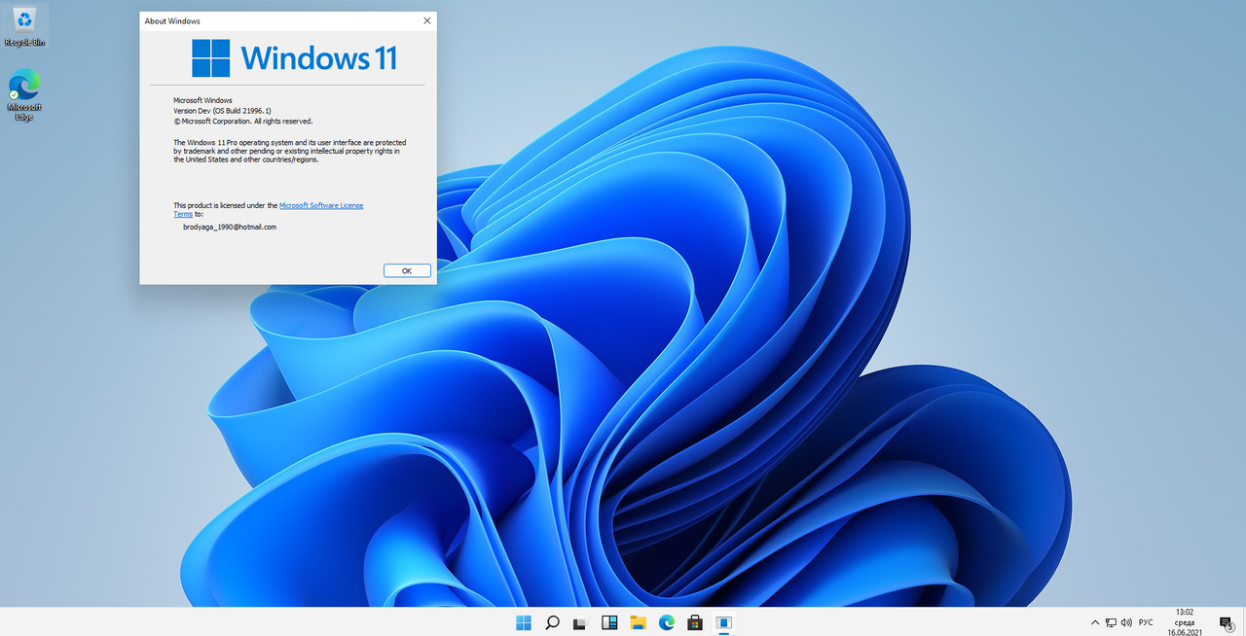Screen dimensions: 1246x636
Task: Open Search from the taskbar
Action: 552,622
